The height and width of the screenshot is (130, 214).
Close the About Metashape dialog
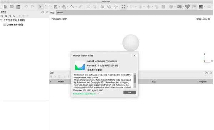134,56
